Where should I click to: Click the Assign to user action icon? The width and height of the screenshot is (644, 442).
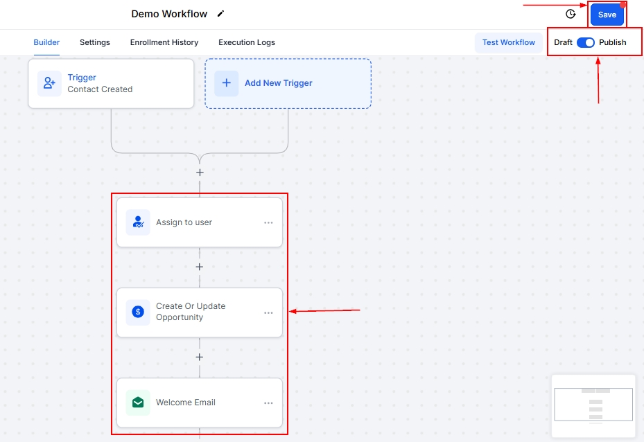138,222
